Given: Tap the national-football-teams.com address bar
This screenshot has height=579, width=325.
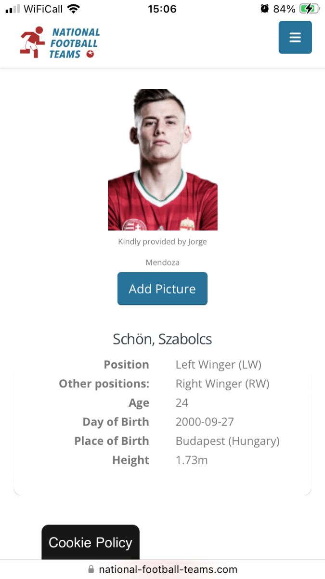Looking at the screenshot, I should pos(168,569).
